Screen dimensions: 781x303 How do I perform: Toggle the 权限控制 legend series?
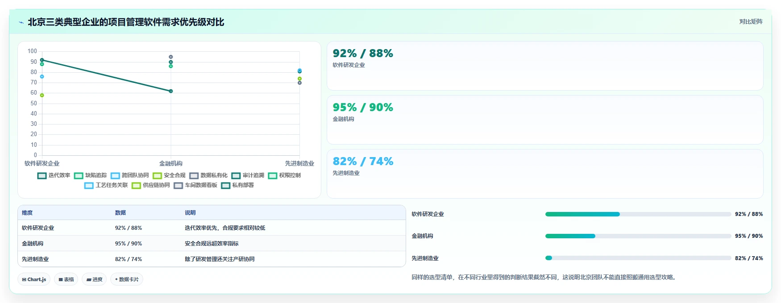(x=284, y=175)
